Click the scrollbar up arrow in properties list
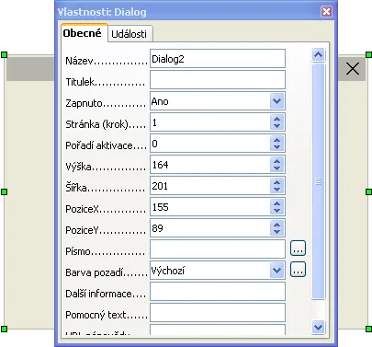This screenshot has width=372, height=347. point(318,55)
